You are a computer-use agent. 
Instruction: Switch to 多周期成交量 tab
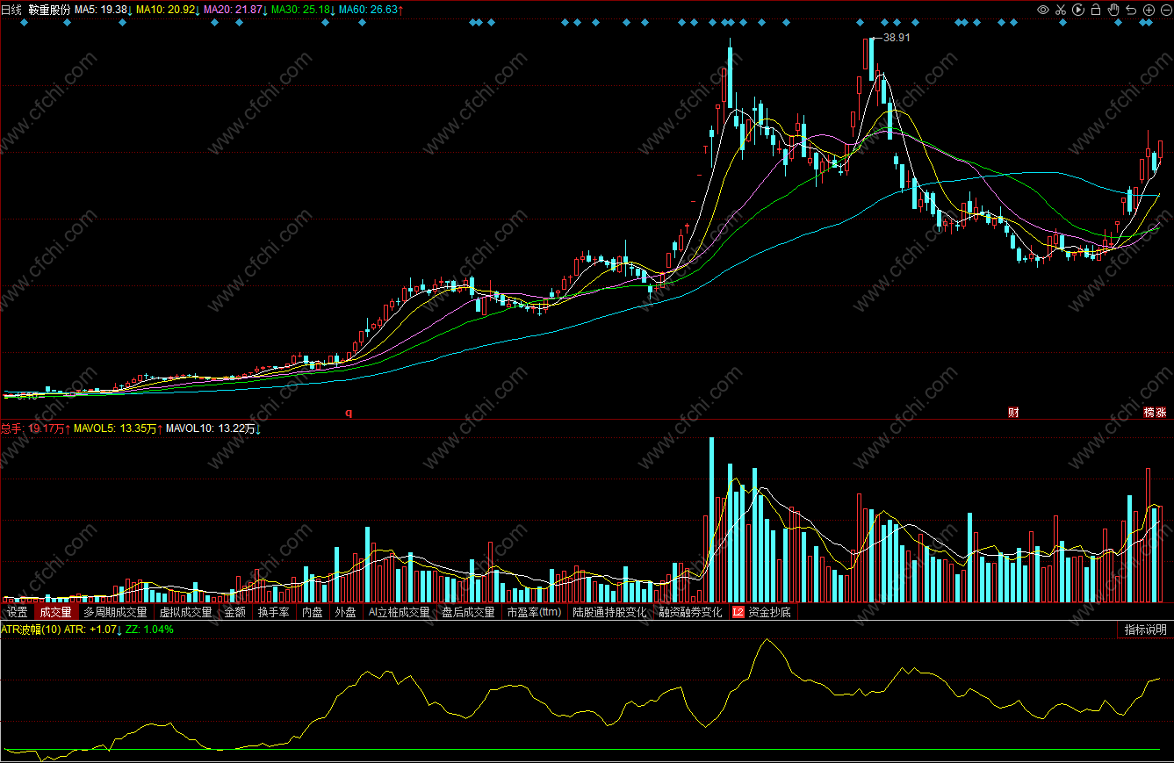pos(115,612)
